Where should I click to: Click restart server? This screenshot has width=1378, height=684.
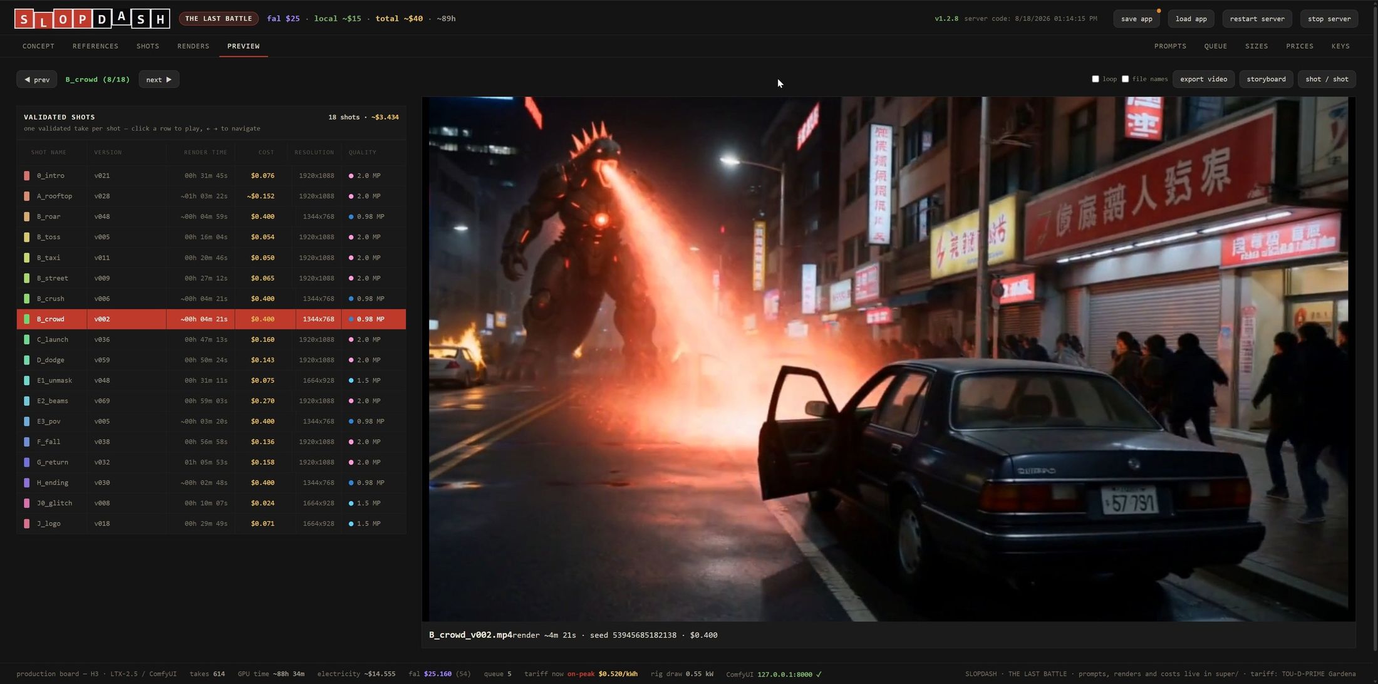(x=1256, y=19)
